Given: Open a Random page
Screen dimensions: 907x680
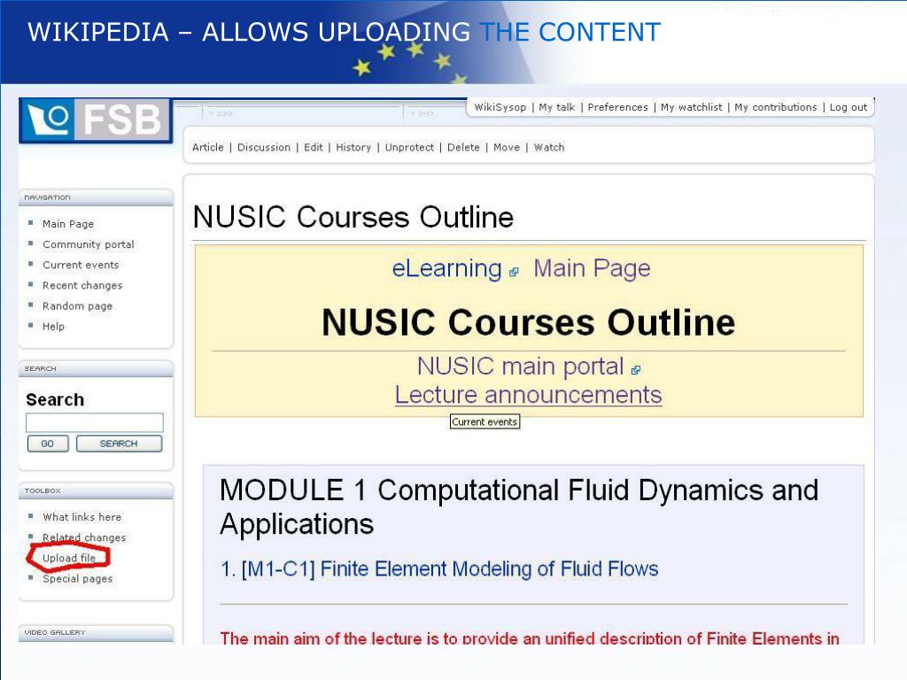Looking at the screenshot, I should click(x=77, y=305).
